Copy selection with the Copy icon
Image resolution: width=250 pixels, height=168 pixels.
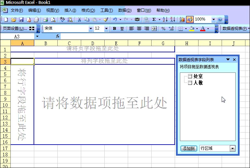[x=87, y=19]
